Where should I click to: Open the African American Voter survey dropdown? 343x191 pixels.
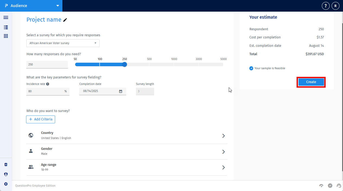click(95, 43)
